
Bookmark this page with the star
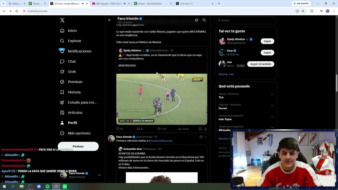303,11
